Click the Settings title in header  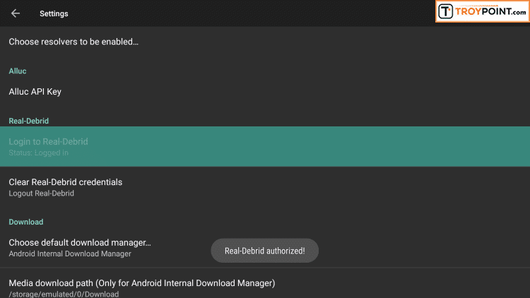[x=54, y=13]
